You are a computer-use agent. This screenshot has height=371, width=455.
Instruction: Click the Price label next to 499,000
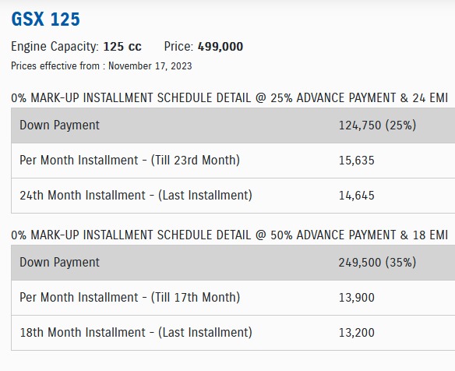click(178, 47)
